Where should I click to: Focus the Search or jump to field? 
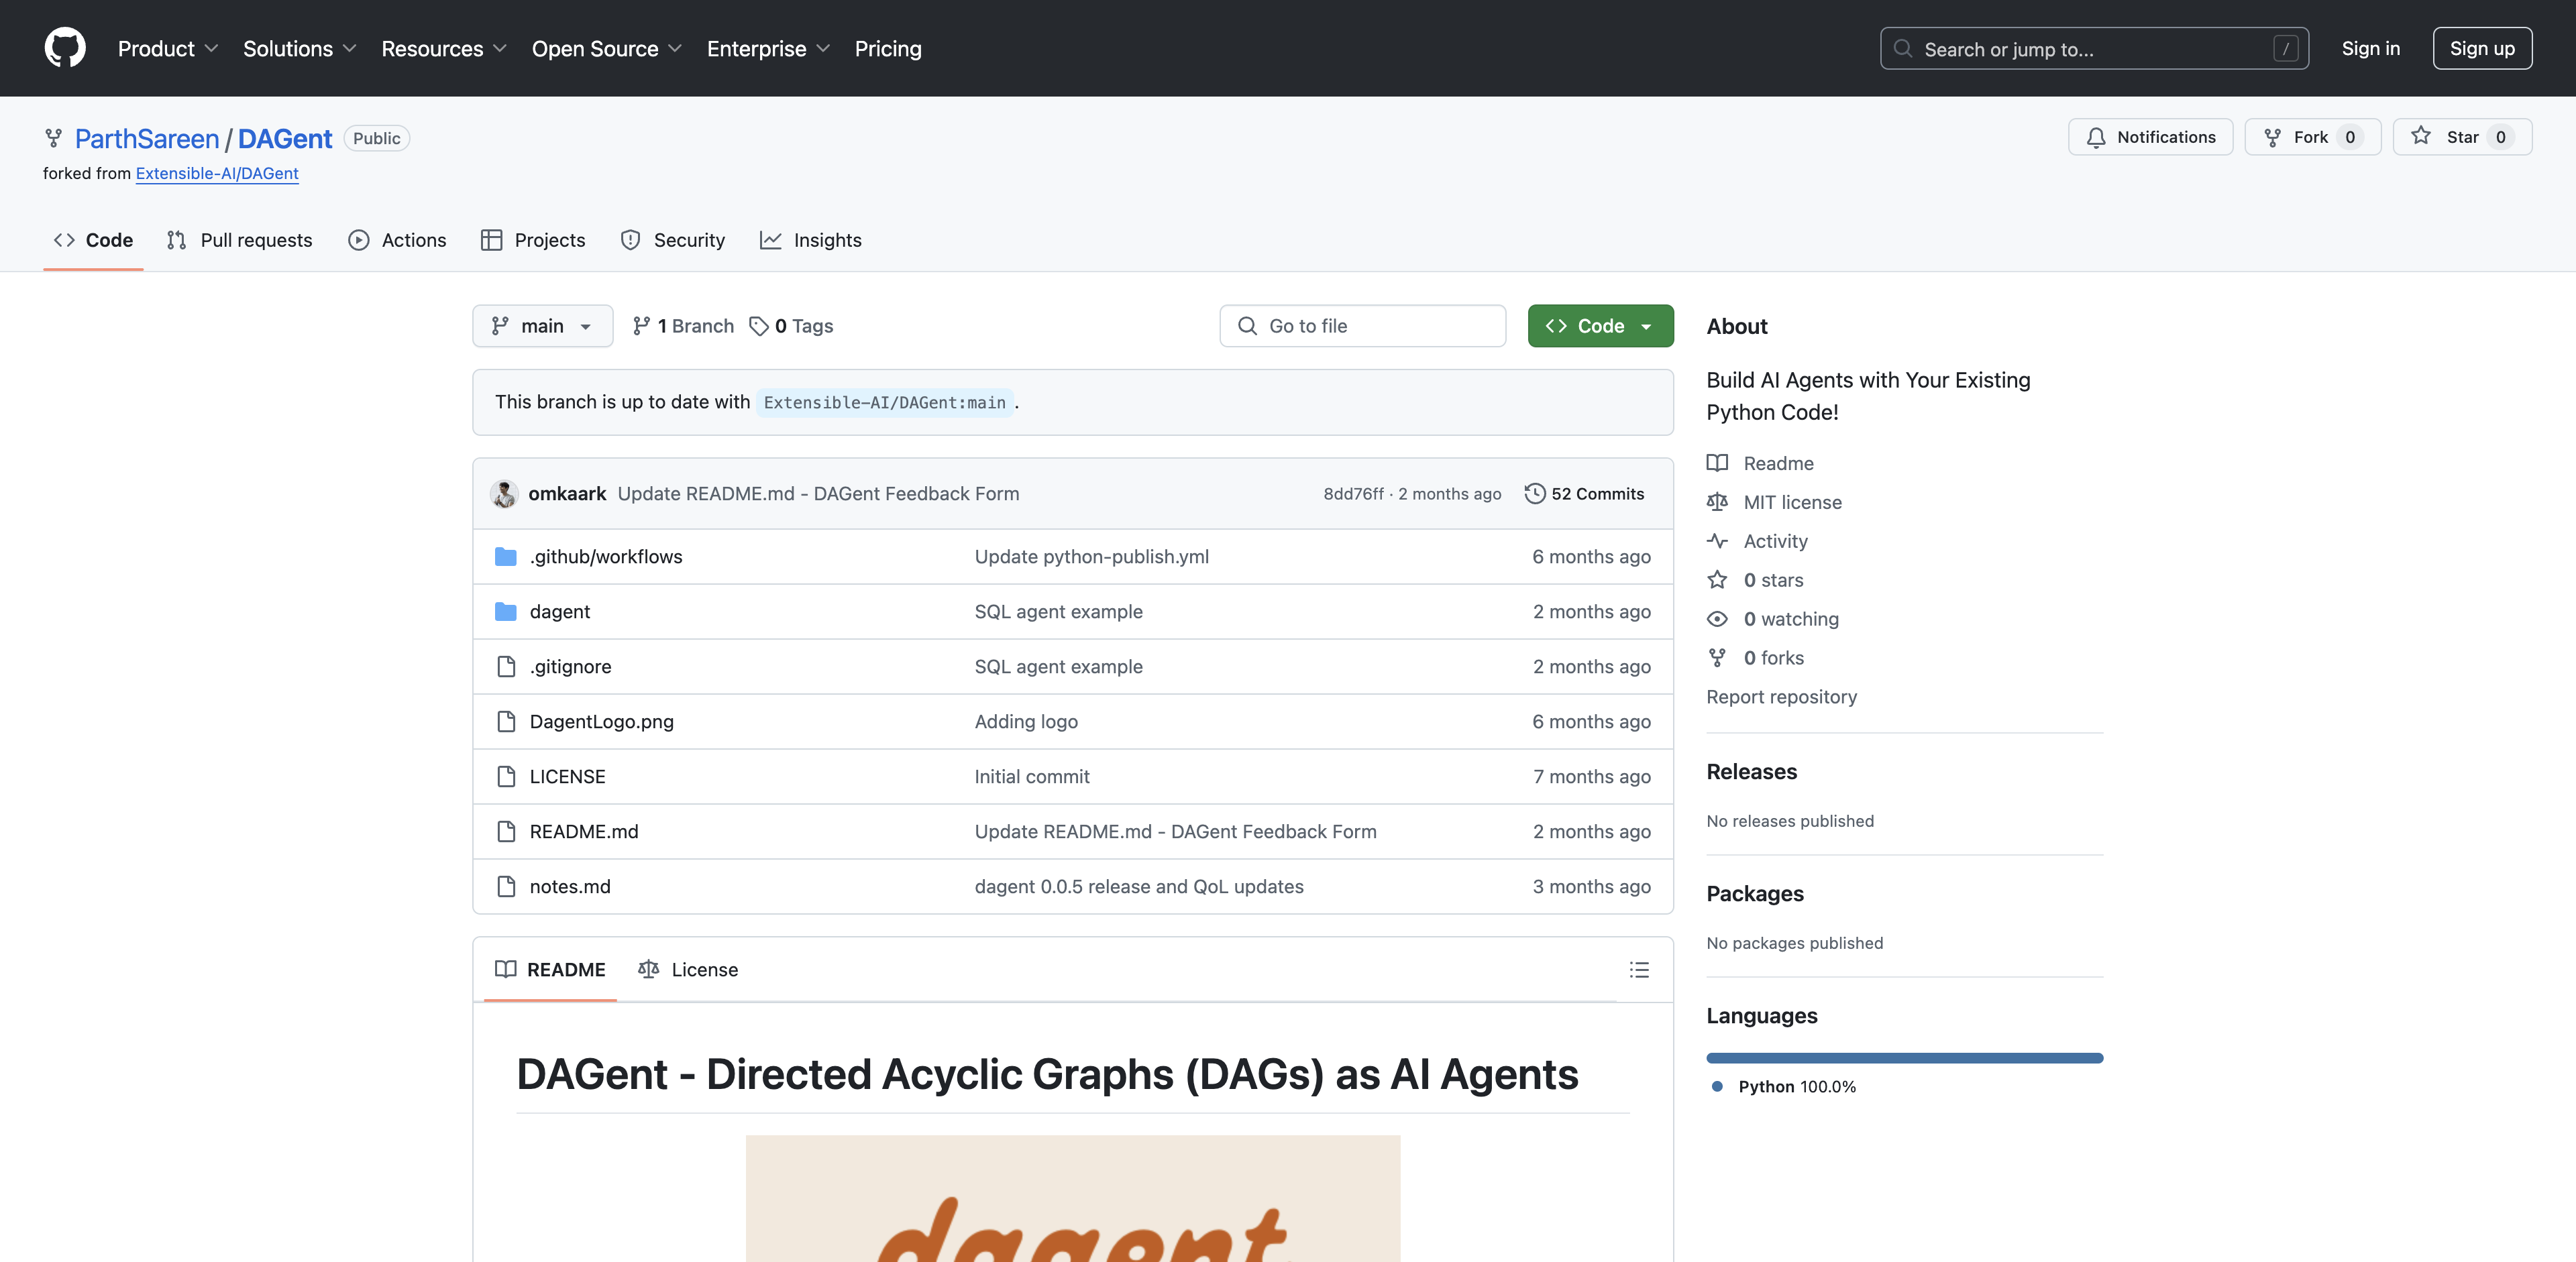pyautogui.click(x=2094, y=48)
